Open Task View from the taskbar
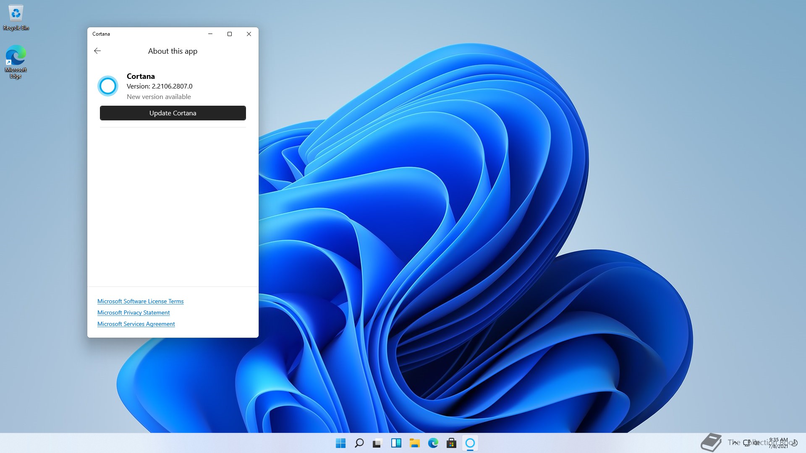This screenshot has width=806, height=453. (377, 443)
